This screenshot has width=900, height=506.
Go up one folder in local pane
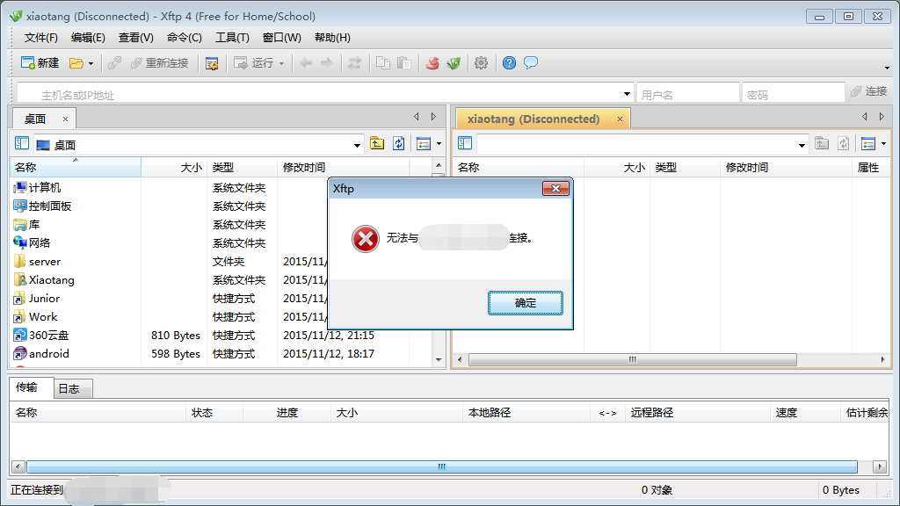coord(377,144)
